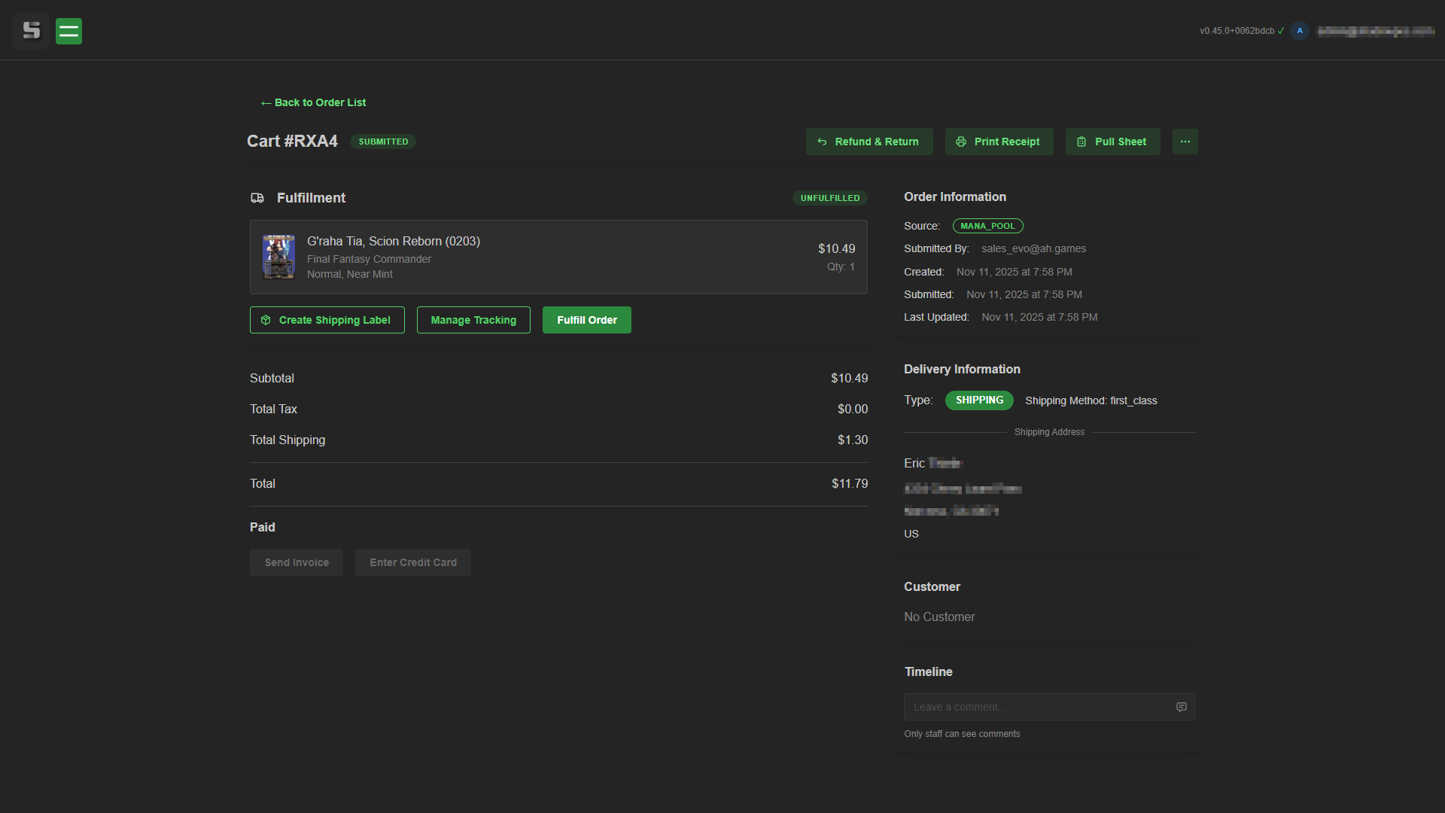Open the ellipsis more-actions menu

point(1185,142)
